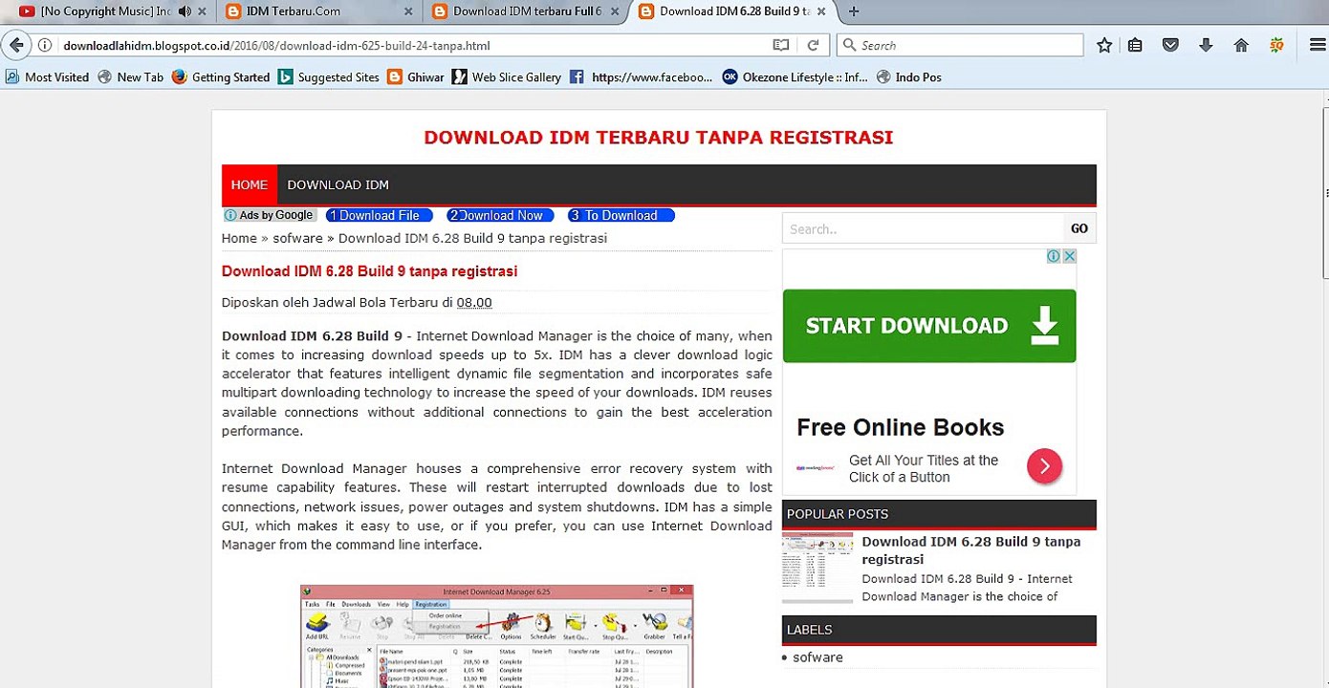This screenshot has height=688, width=1329.
Task: Open the Web Slice Gallery bookmark
Action: [507, 77]
